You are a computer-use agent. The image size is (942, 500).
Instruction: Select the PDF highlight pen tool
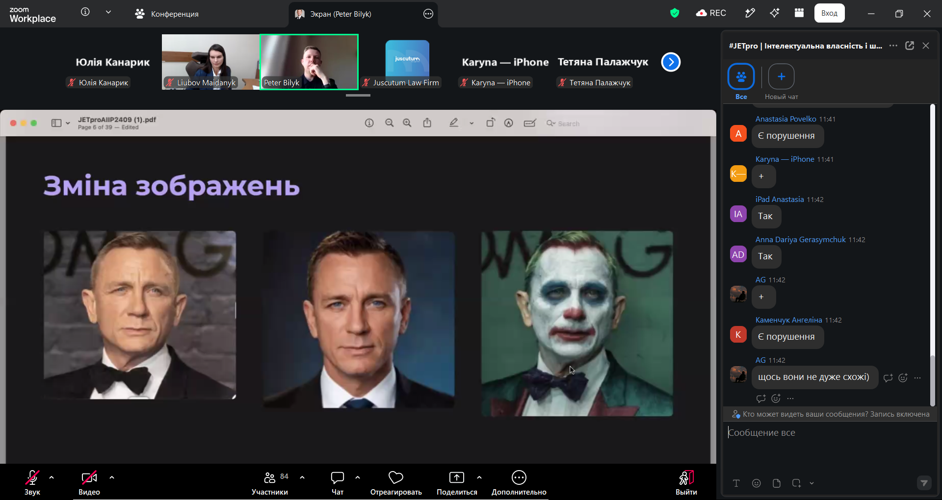tap(454, 123)
